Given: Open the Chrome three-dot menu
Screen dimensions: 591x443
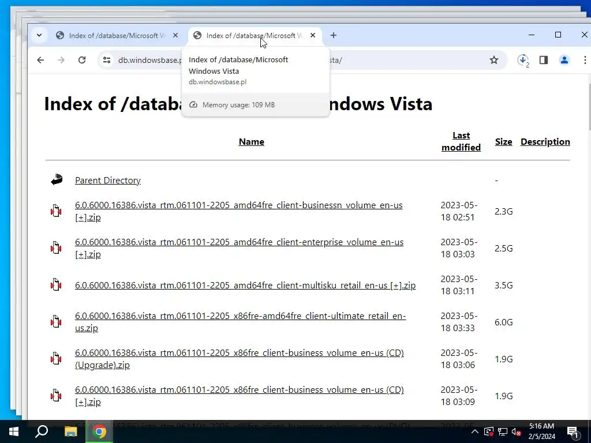Looking at the screenshot, I should [x=585, y=60].
